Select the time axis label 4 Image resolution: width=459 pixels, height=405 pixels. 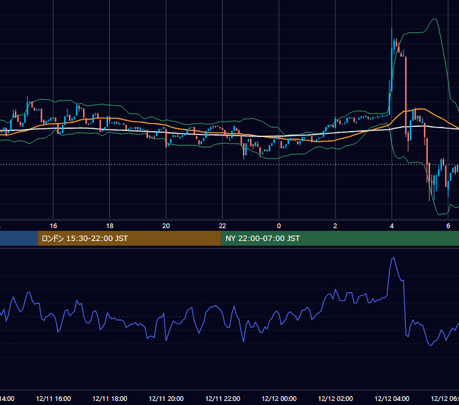(x=391, y=226)
